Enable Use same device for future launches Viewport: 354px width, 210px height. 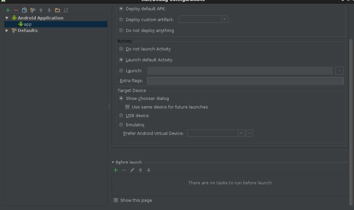click(128, 107)
